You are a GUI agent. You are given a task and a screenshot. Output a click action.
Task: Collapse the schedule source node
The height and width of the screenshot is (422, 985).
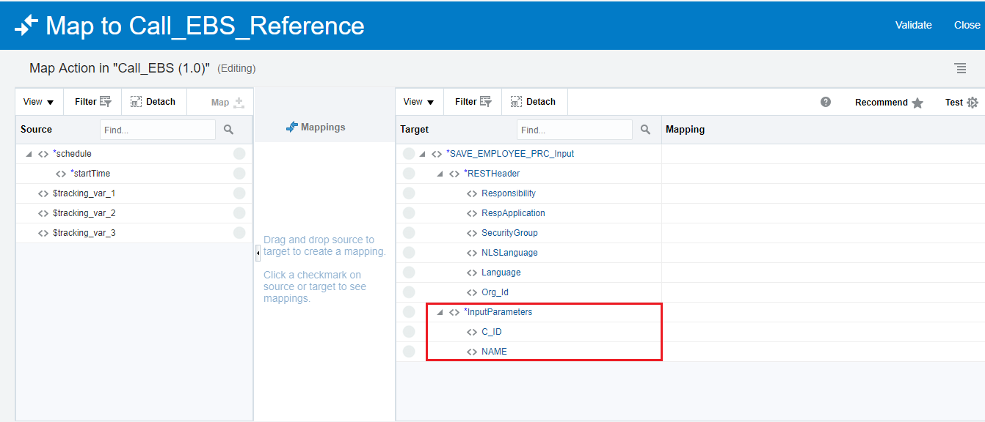click(x=29, y=154)
